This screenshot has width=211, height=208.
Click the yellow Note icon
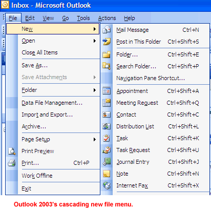tap(107, 174)
